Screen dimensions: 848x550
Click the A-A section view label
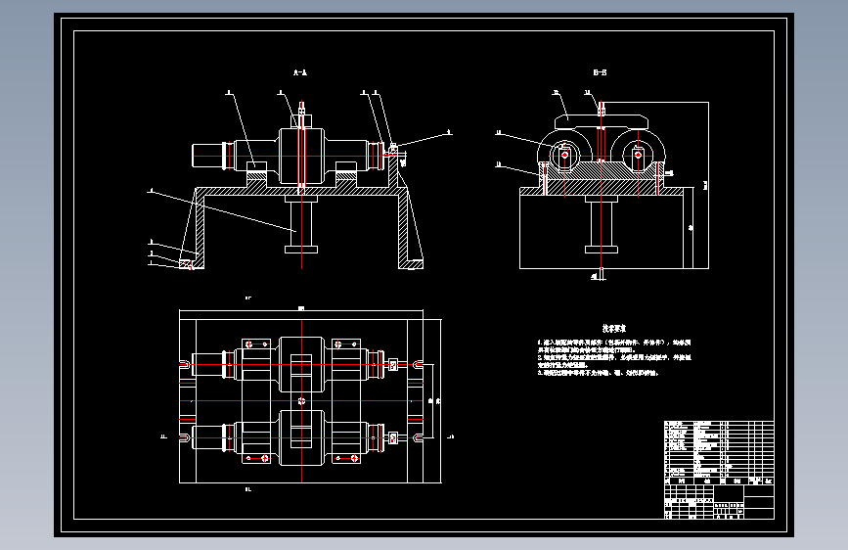tap(300, 72)
